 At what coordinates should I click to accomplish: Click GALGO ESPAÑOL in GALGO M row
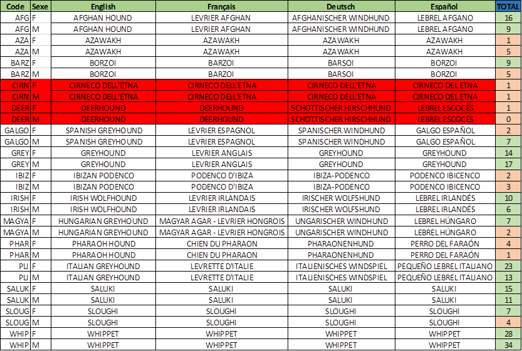coord(445,142)
